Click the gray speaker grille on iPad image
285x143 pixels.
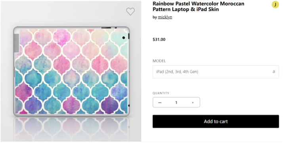click(x=16, y=43)
